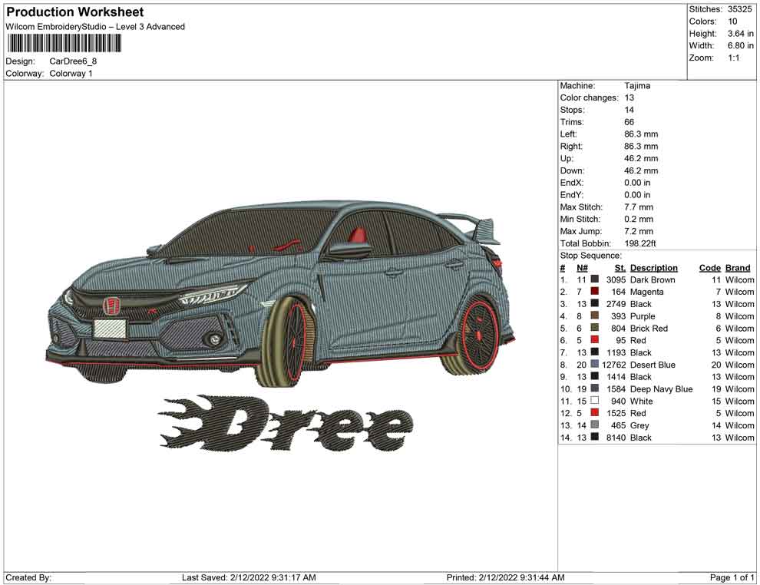The image size is (760, 585).
Task: Click the Grey swatch in row 13
Action: coord(594,425)
